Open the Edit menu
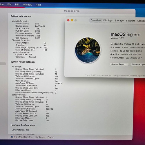Screen dimensions: 145x145 17,5
